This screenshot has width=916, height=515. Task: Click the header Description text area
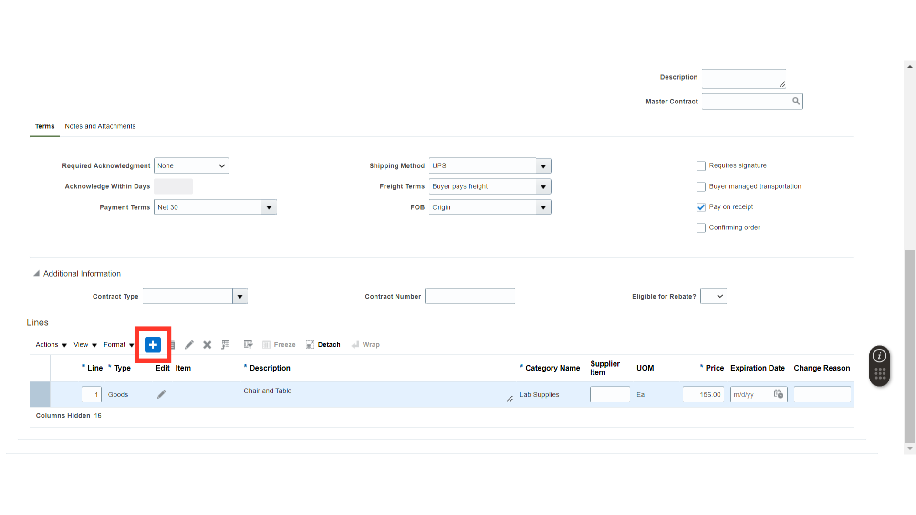click(x=744, y=79)
